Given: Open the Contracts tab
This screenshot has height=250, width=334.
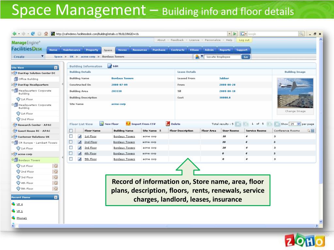Looking at the screenshot, I should pyautogui.click(x=178, y=50).
